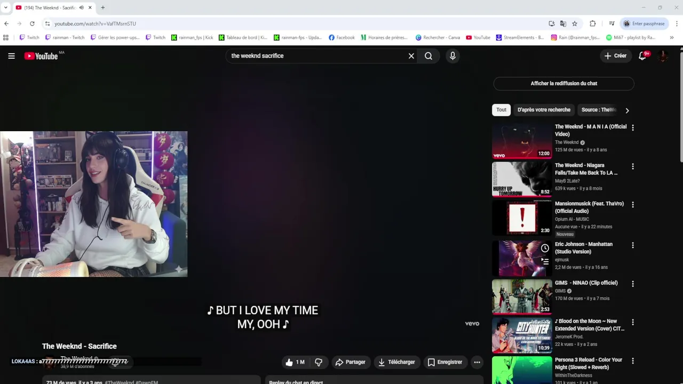The width and height of the screenshot is (683, 384).
Task: Select D'après votre recherche chip
Action: 544,110
